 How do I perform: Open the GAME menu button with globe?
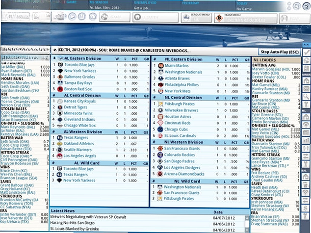tap(115, 17)
